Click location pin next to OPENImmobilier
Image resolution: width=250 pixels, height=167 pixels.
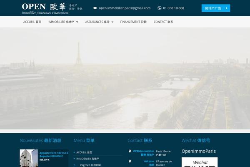(x=130, y=151)
